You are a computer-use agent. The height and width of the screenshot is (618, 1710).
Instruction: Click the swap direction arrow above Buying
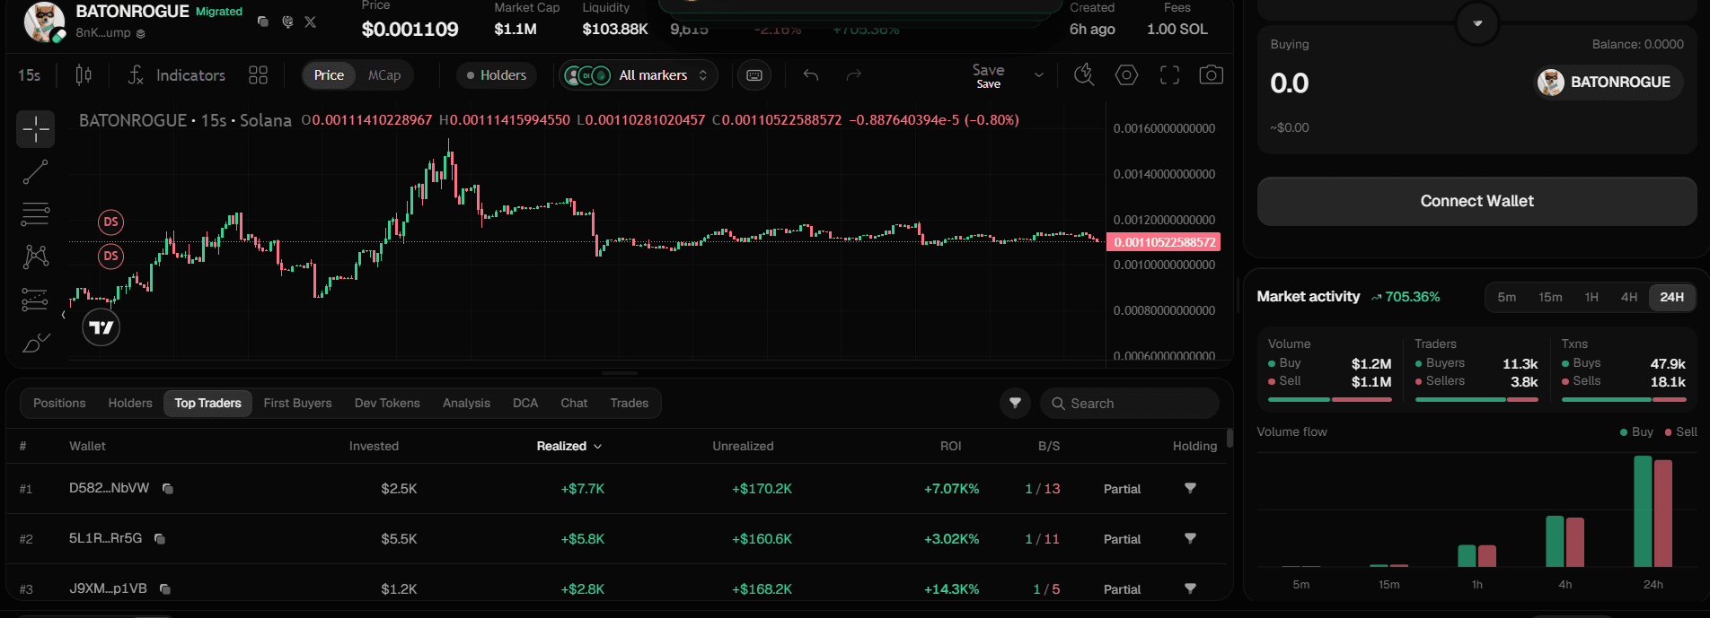(x=1477, y=23)
